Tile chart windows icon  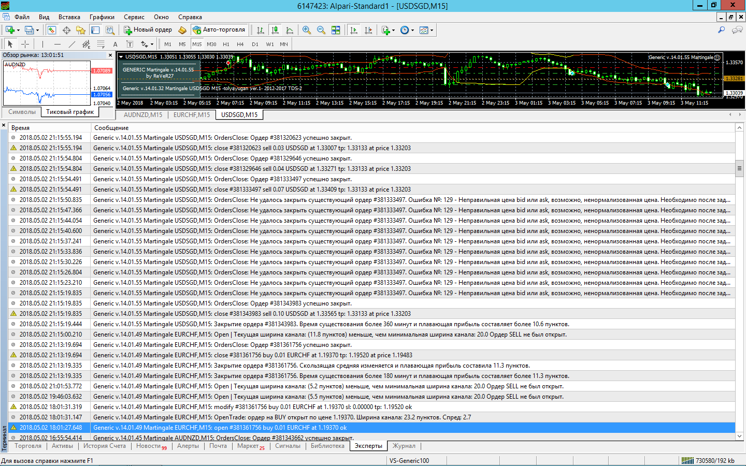(x=336, y=30)
